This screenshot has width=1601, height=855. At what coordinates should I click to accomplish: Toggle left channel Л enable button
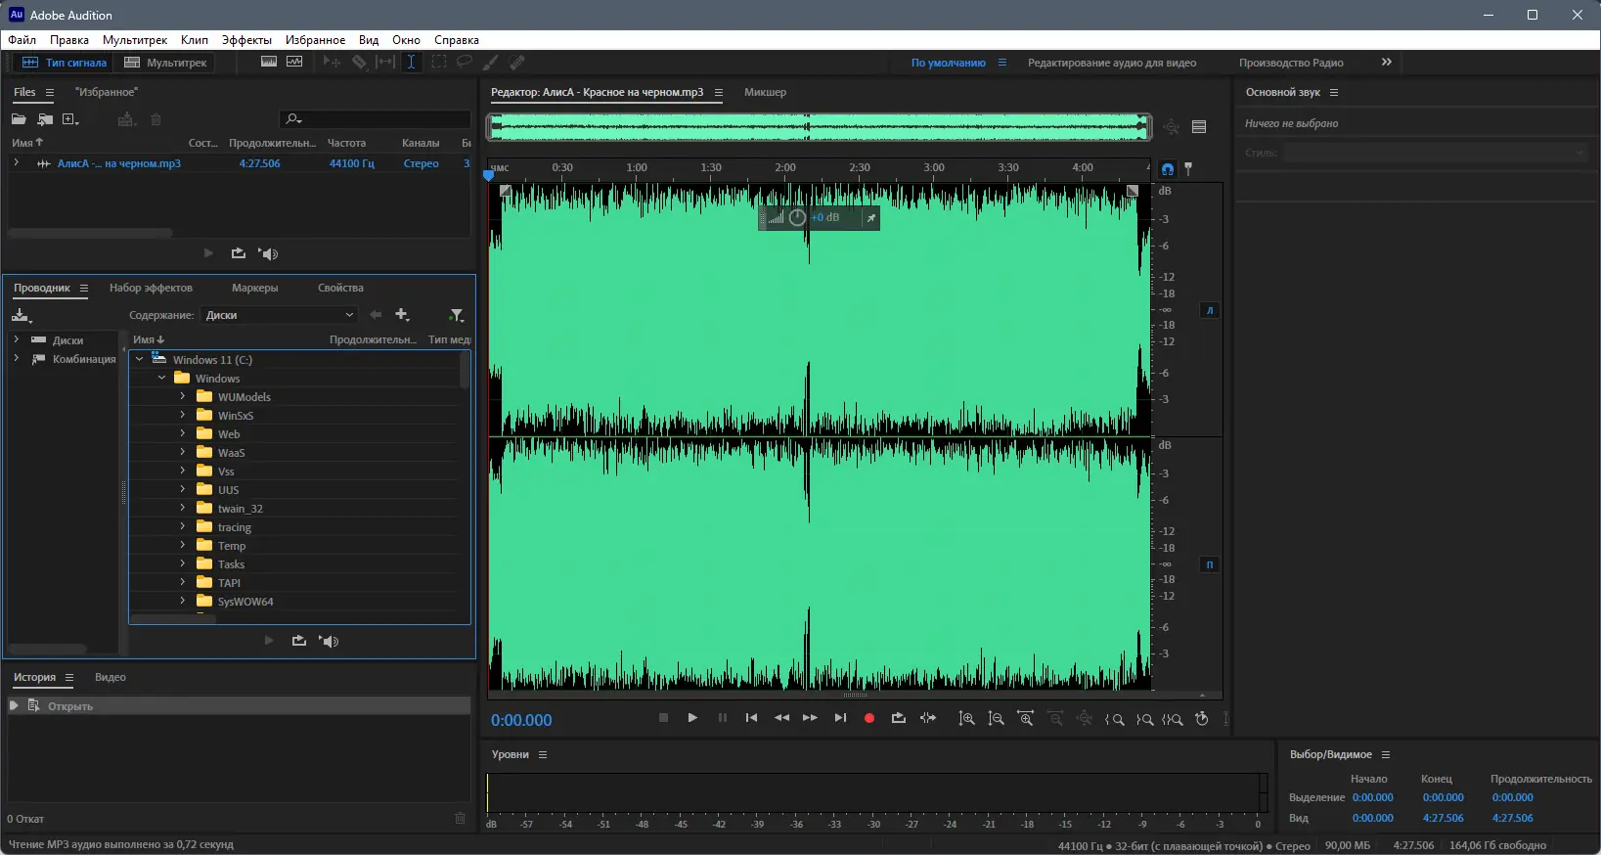1210,310
